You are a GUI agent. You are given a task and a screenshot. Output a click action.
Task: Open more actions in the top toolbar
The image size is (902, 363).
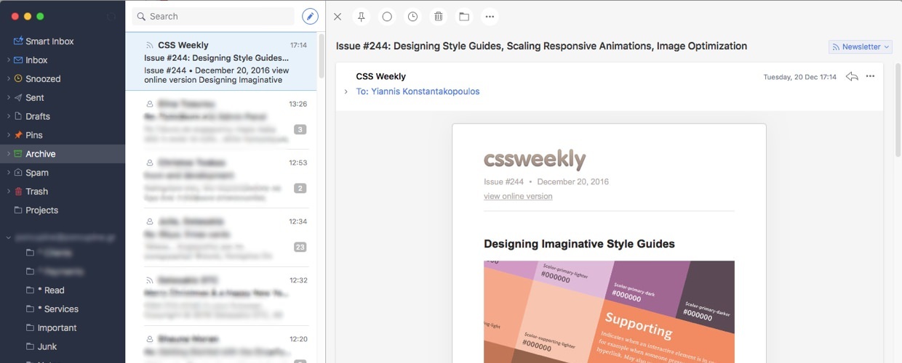489,16
